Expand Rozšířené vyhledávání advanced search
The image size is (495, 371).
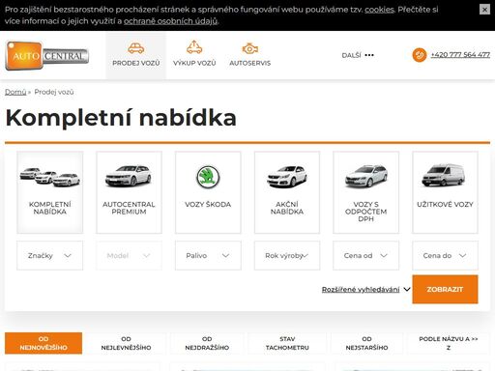[365, 290]
